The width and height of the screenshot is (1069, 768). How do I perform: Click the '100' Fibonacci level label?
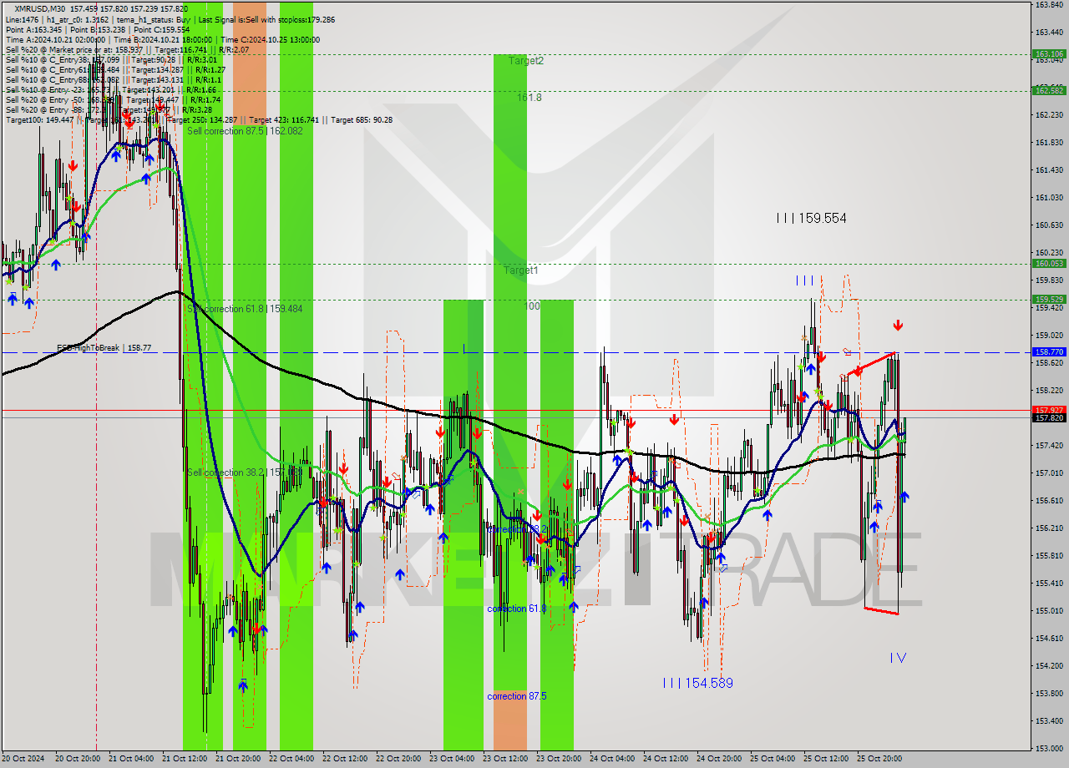tap(532, 306)
